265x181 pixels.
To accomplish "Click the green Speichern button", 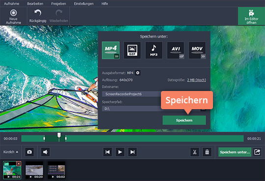I will point(184,120).
